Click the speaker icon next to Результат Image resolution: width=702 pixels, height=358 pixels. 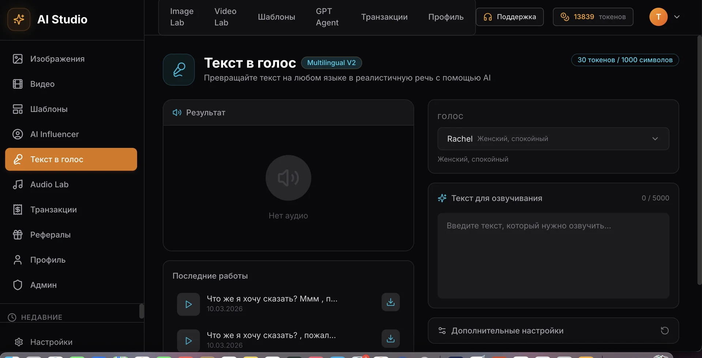click(x=177, y=113)
